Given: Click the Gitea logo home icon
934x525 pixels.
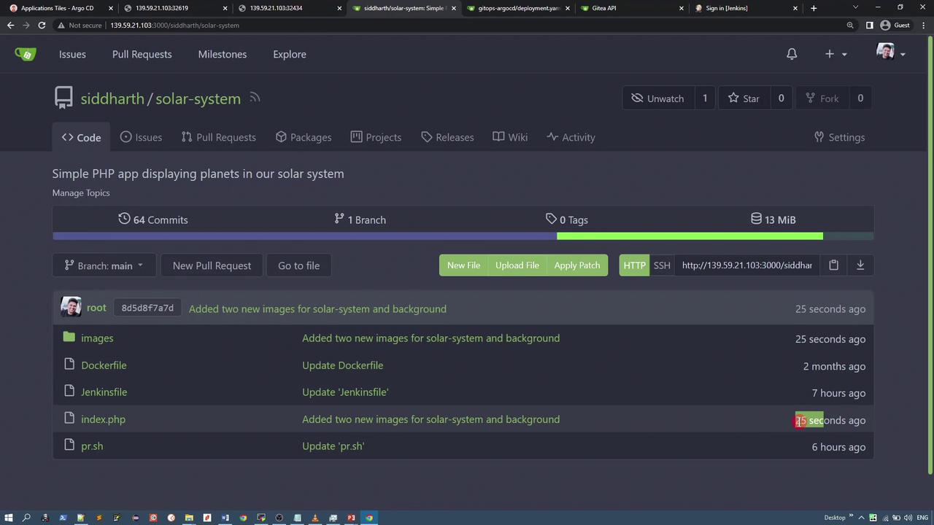Looking at the screenshot, I should pos(26,54).
